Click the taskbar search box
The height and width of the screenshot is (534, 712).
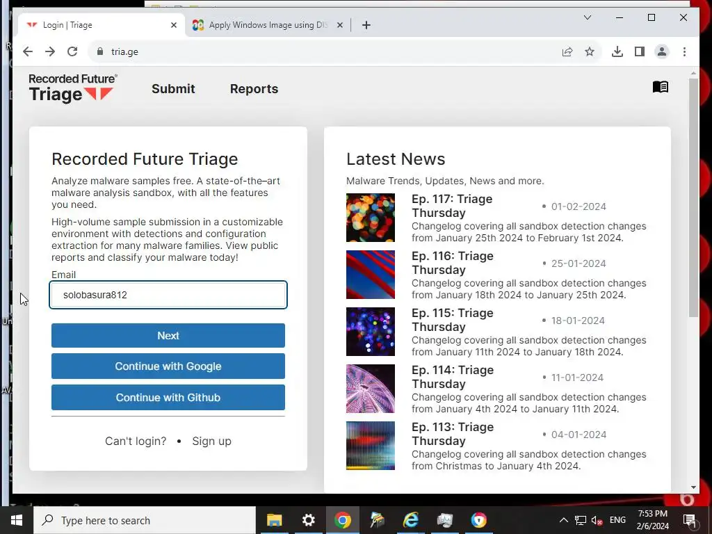pos(145,520)
